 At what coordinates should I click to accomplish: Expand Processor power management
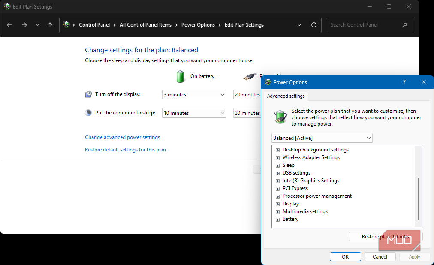pos(277,197)
